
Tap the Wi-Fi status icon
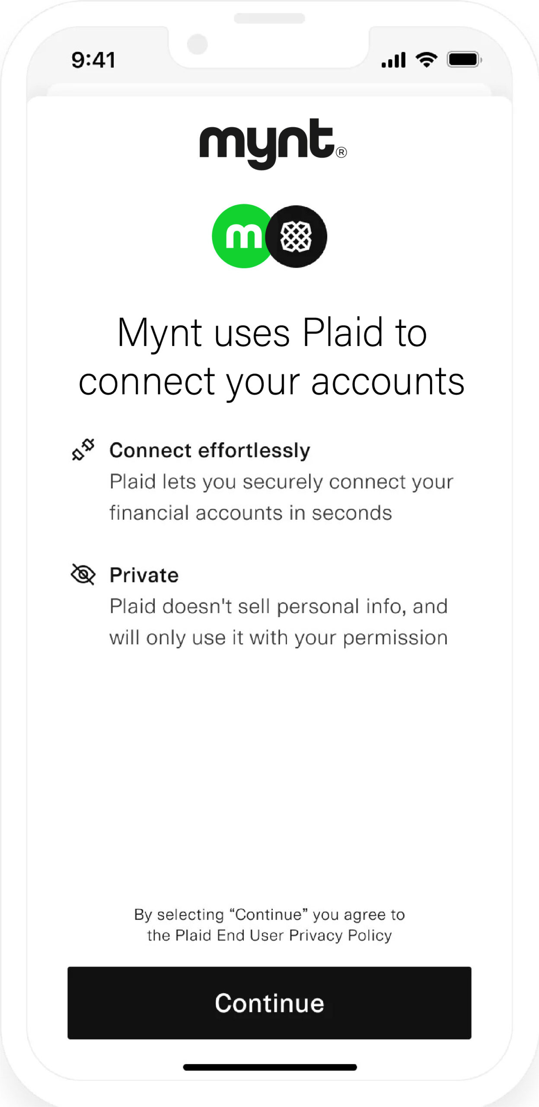426,60
